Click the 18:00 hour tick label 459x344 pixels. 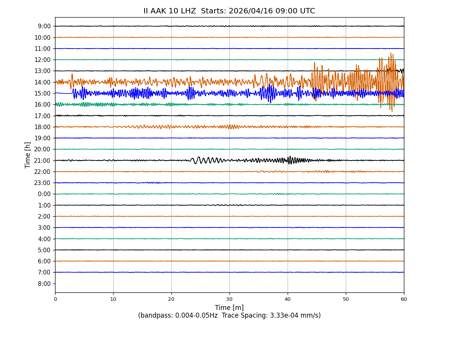[43, 127]
